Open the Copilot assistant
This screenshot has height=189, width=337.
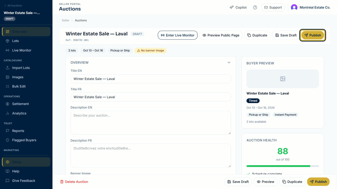click(x=238, y=7)
